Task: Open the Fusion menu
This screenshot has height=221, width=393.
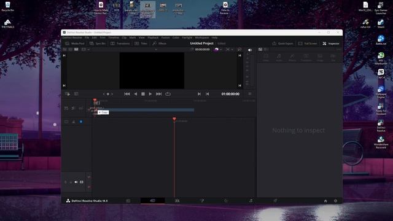Action: pos(165,37)
